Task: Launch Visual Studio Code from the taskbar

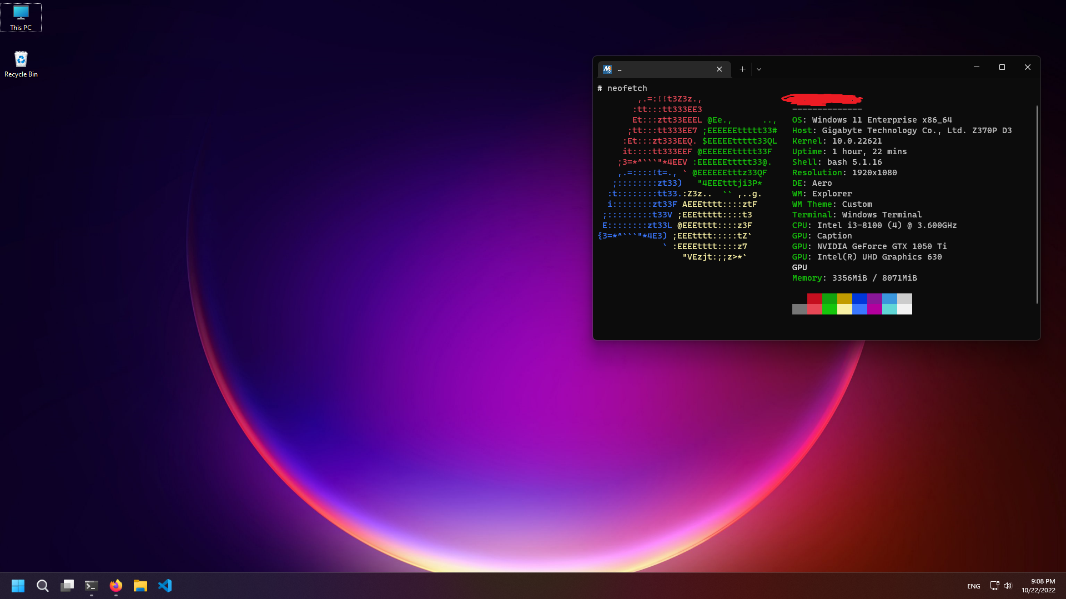Action: [165, 586]
